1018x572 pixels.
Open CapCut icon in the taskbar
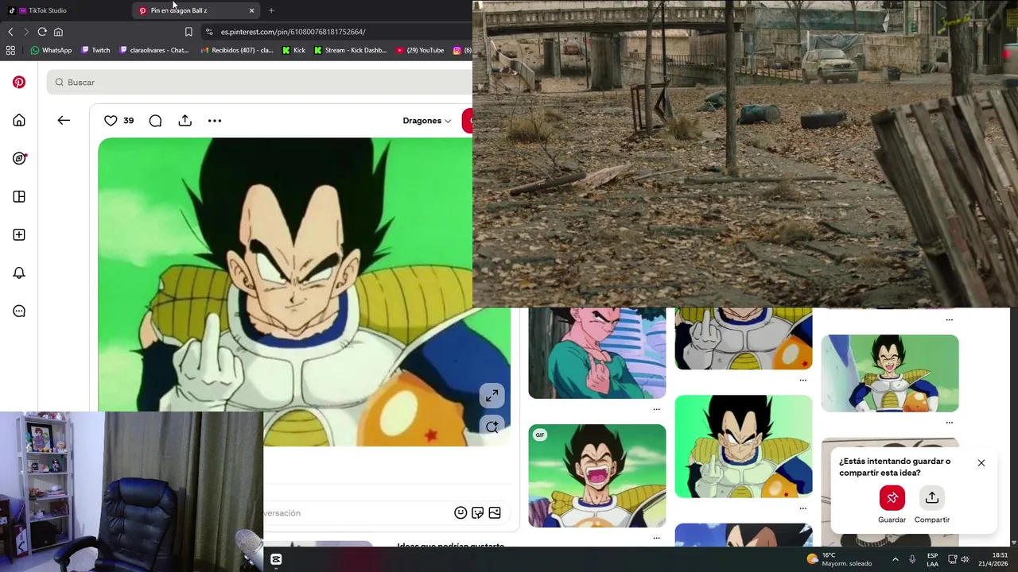coord(276,559)
